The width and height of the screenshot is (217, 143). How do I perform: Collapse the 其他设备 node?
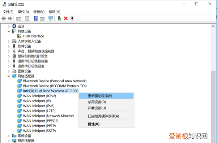(9, 31)
